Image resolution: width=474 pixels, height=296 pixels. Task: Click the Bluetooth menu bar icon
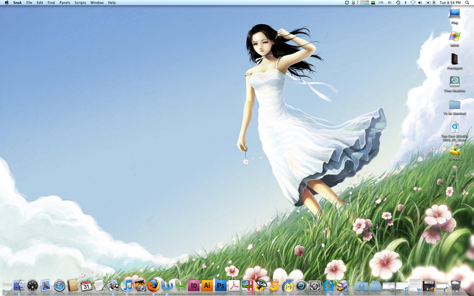tap(405, 3)
